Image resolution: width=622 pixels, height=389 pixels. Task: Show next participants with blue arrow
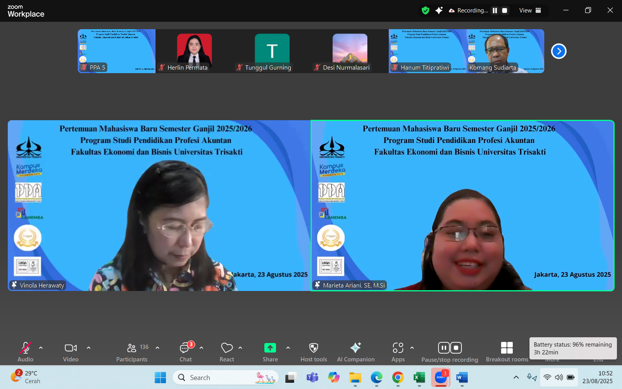[559, 51]
